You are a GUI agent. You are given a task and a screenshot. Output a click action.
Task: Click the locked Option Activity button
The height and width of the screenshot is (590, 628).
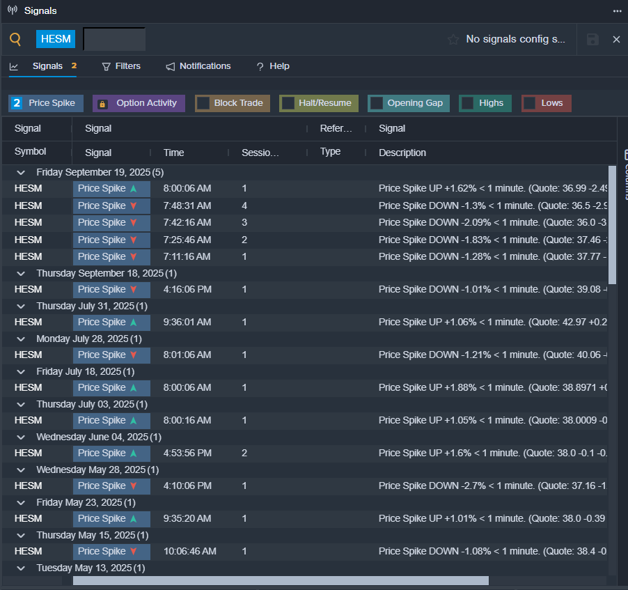[x=139, y=103]
